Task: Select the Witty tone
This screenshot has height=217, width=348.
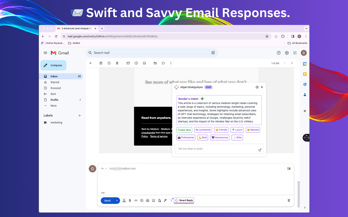Action: coord(237,138)
